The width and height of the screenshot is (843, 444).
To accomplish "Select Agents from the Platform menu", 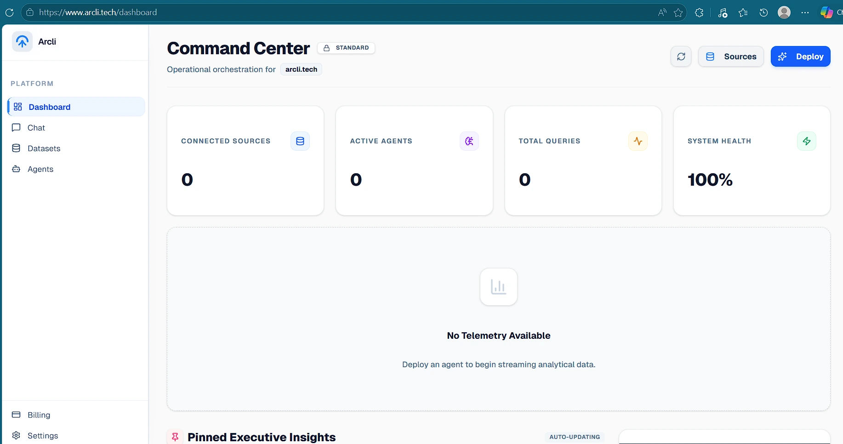I will pos(40,169).
